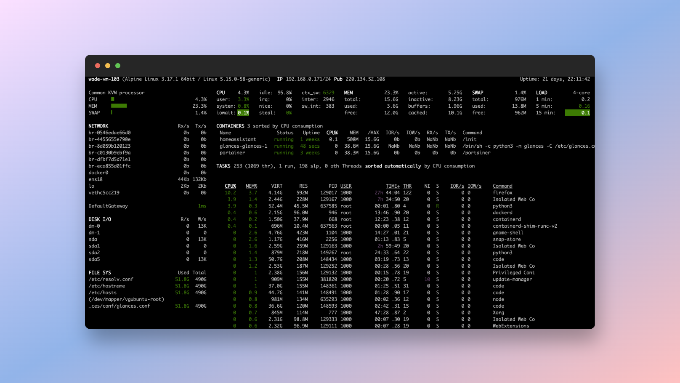
Task: Click the dm-0 disk row
Action: tap(147, 226)
